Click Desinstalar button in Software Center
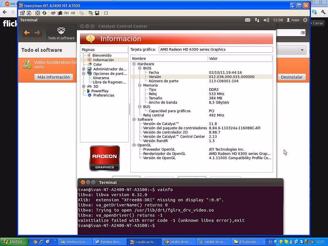 click(291, 77)
